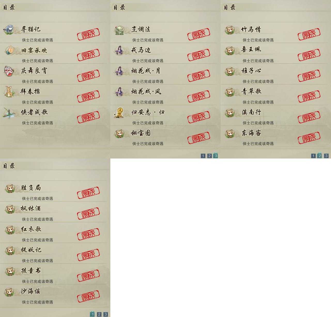This screenshot has height=317, width=331.
Task: Go to page 3 in 竹马情 panel
Action: coord(326,156)
